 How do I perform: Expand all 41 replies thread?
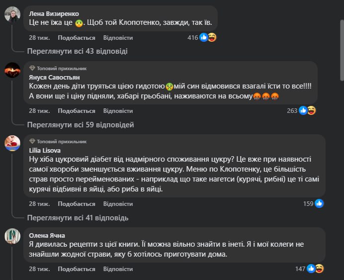click(x=78, y=217)
